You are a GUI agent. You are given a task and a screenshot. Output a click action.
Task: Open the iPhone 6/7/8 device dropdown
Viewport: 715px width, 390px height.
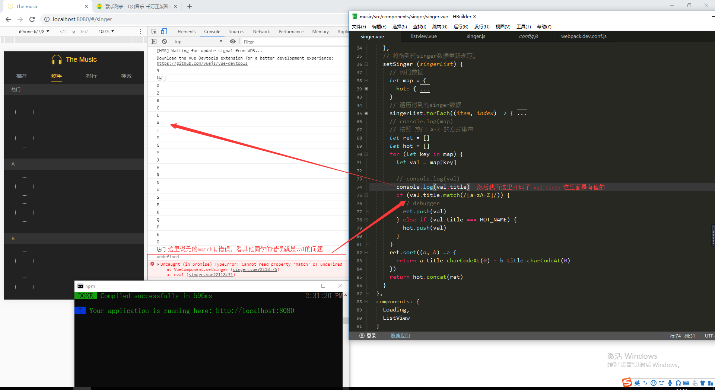(34, 32)
